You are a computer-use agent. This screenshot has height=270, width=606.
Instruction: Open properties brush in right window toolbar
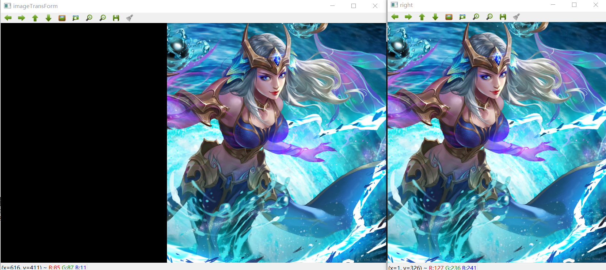click(x=517, y=17)
